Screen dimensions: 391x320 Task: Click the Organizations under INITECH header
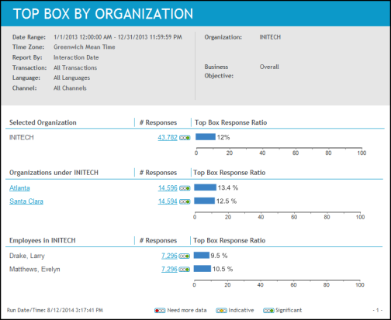(54, 173)
